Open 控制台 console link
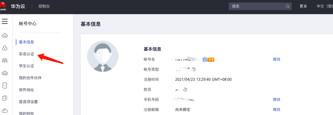The image size is (333, 115). pyautogui.click(x=44, y=6)
